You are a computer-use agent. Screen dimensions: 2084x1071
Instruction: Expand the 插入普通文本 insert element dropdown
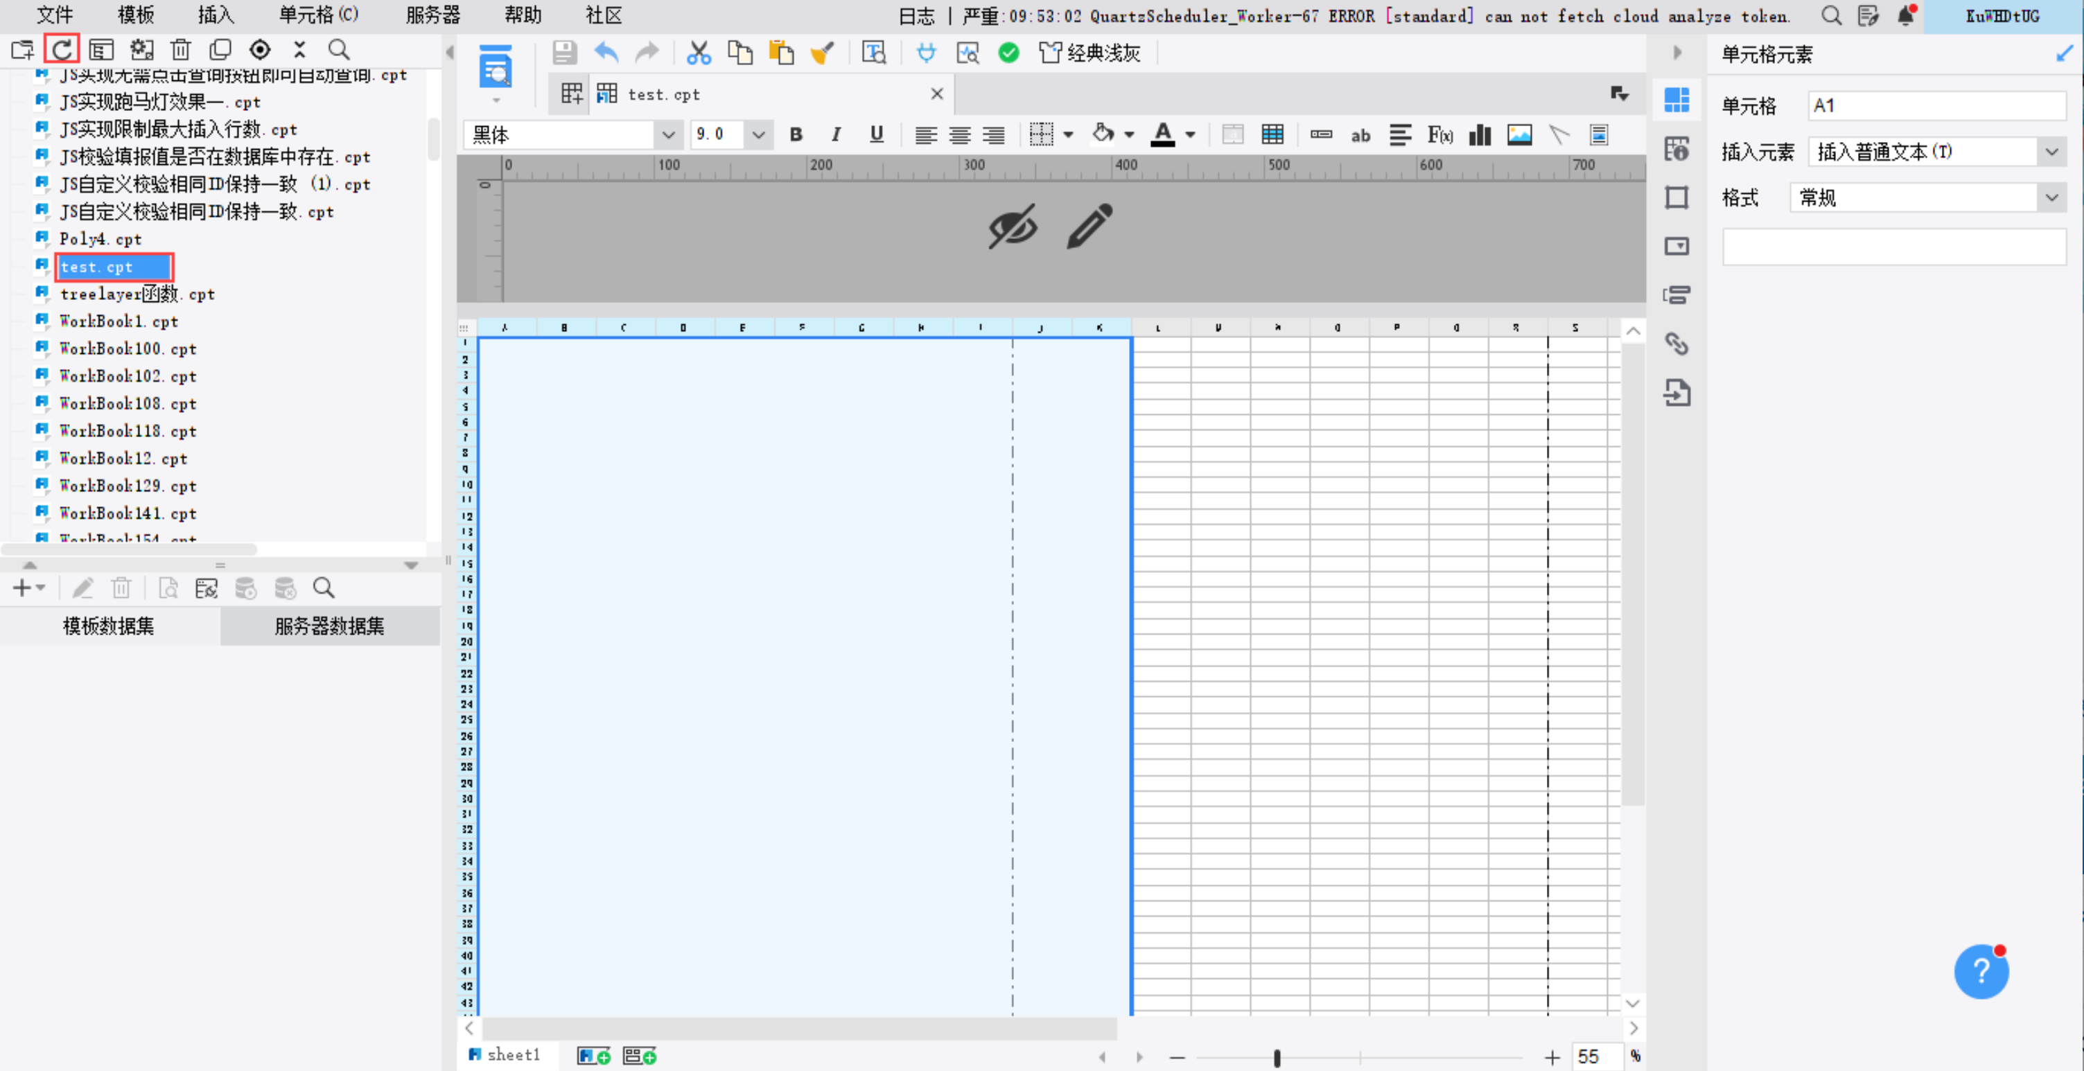2051,152
